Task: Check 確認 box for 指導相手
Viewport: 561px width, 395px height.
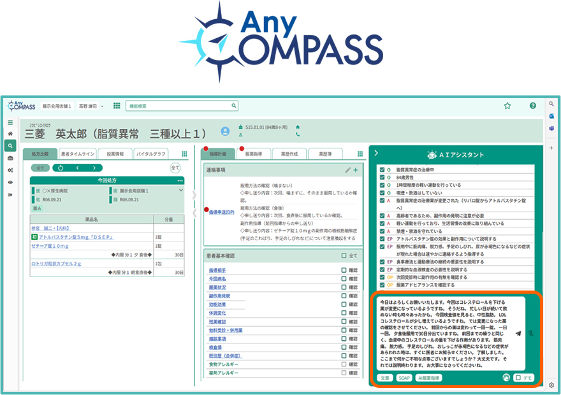Action: tap(344, 270)
